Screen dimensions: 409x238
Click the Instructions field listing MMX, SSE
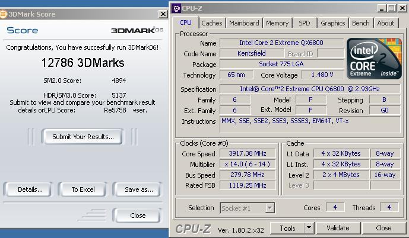click(310, 124)
